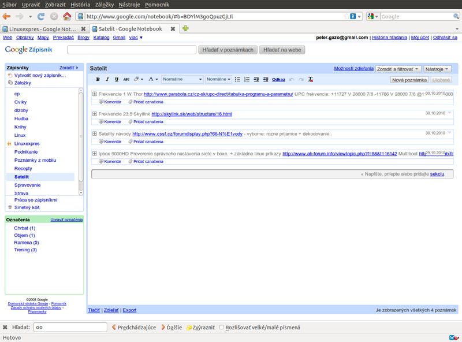
Task: Expand the Satelity návody note
Action: tap(95, 133)
